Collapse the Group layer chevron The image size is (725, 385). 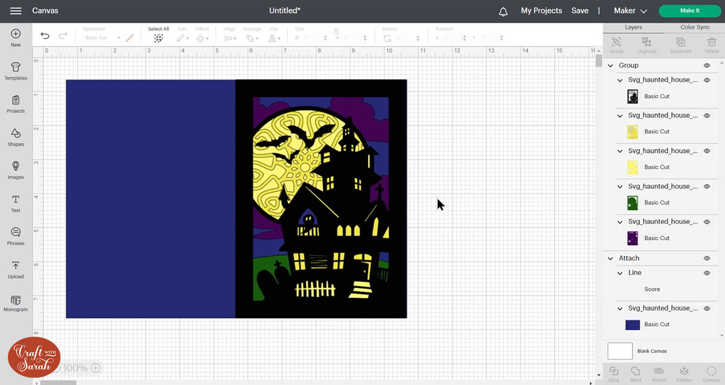click(x=611, y=65)
